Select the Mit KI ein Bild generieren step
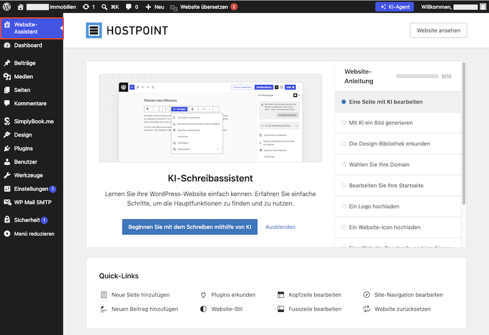The width and height of the screenshot is (489, 335). point(398,123)
